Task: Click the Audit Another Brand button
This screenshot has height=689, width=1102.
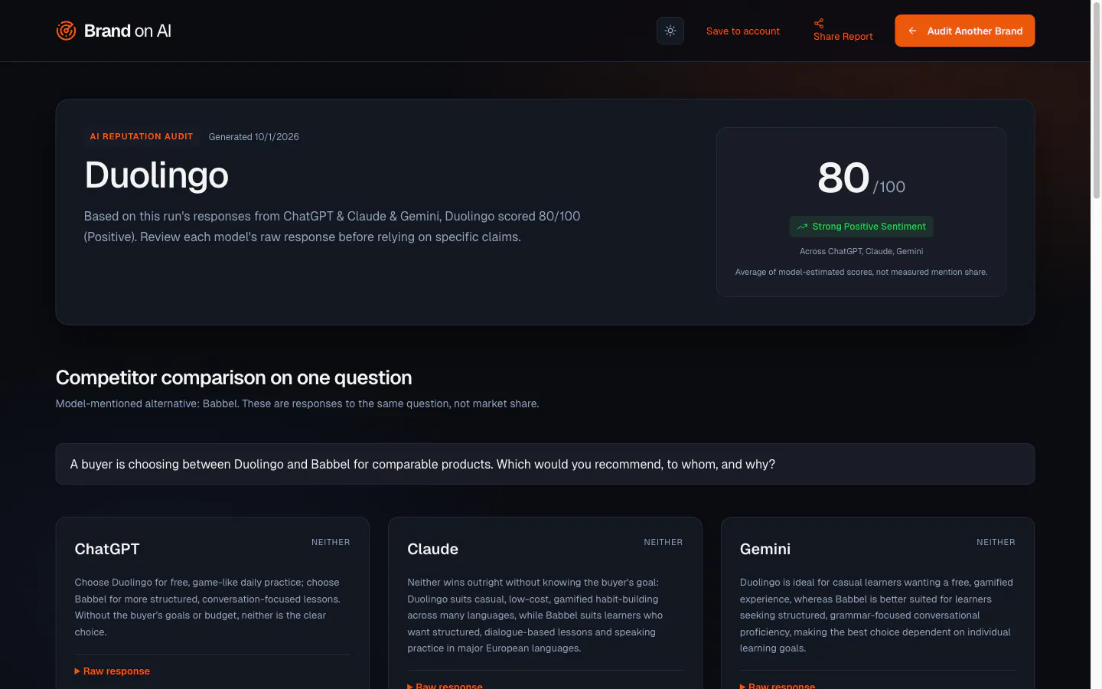Action: (965, 31)
